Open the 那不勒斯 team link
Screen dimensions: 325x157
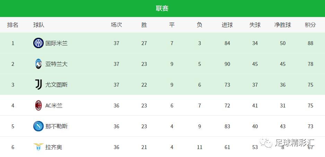point(56,127)
